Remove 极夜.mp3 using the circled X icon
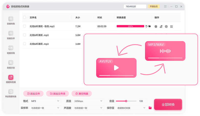Viewport: 200px width, 116px height. [166, 26]
